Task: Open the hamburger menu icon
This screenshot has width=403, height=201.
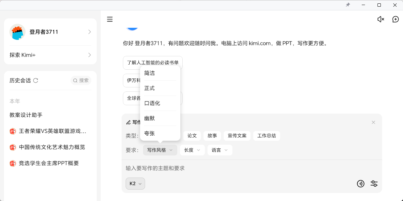Action: [110, 19]
